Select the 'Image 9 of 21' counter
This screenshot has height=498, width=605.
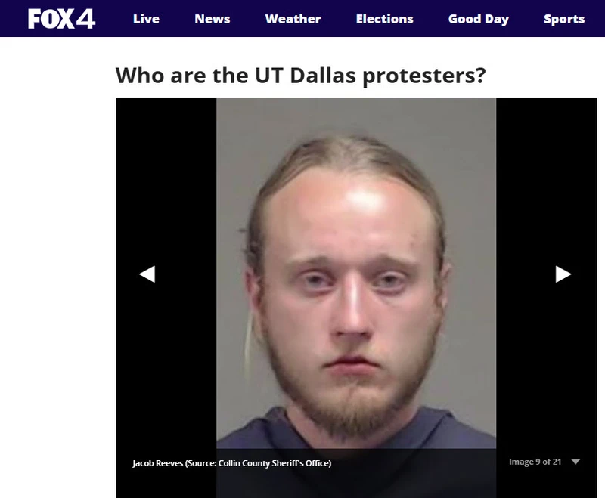coord(535,462)
